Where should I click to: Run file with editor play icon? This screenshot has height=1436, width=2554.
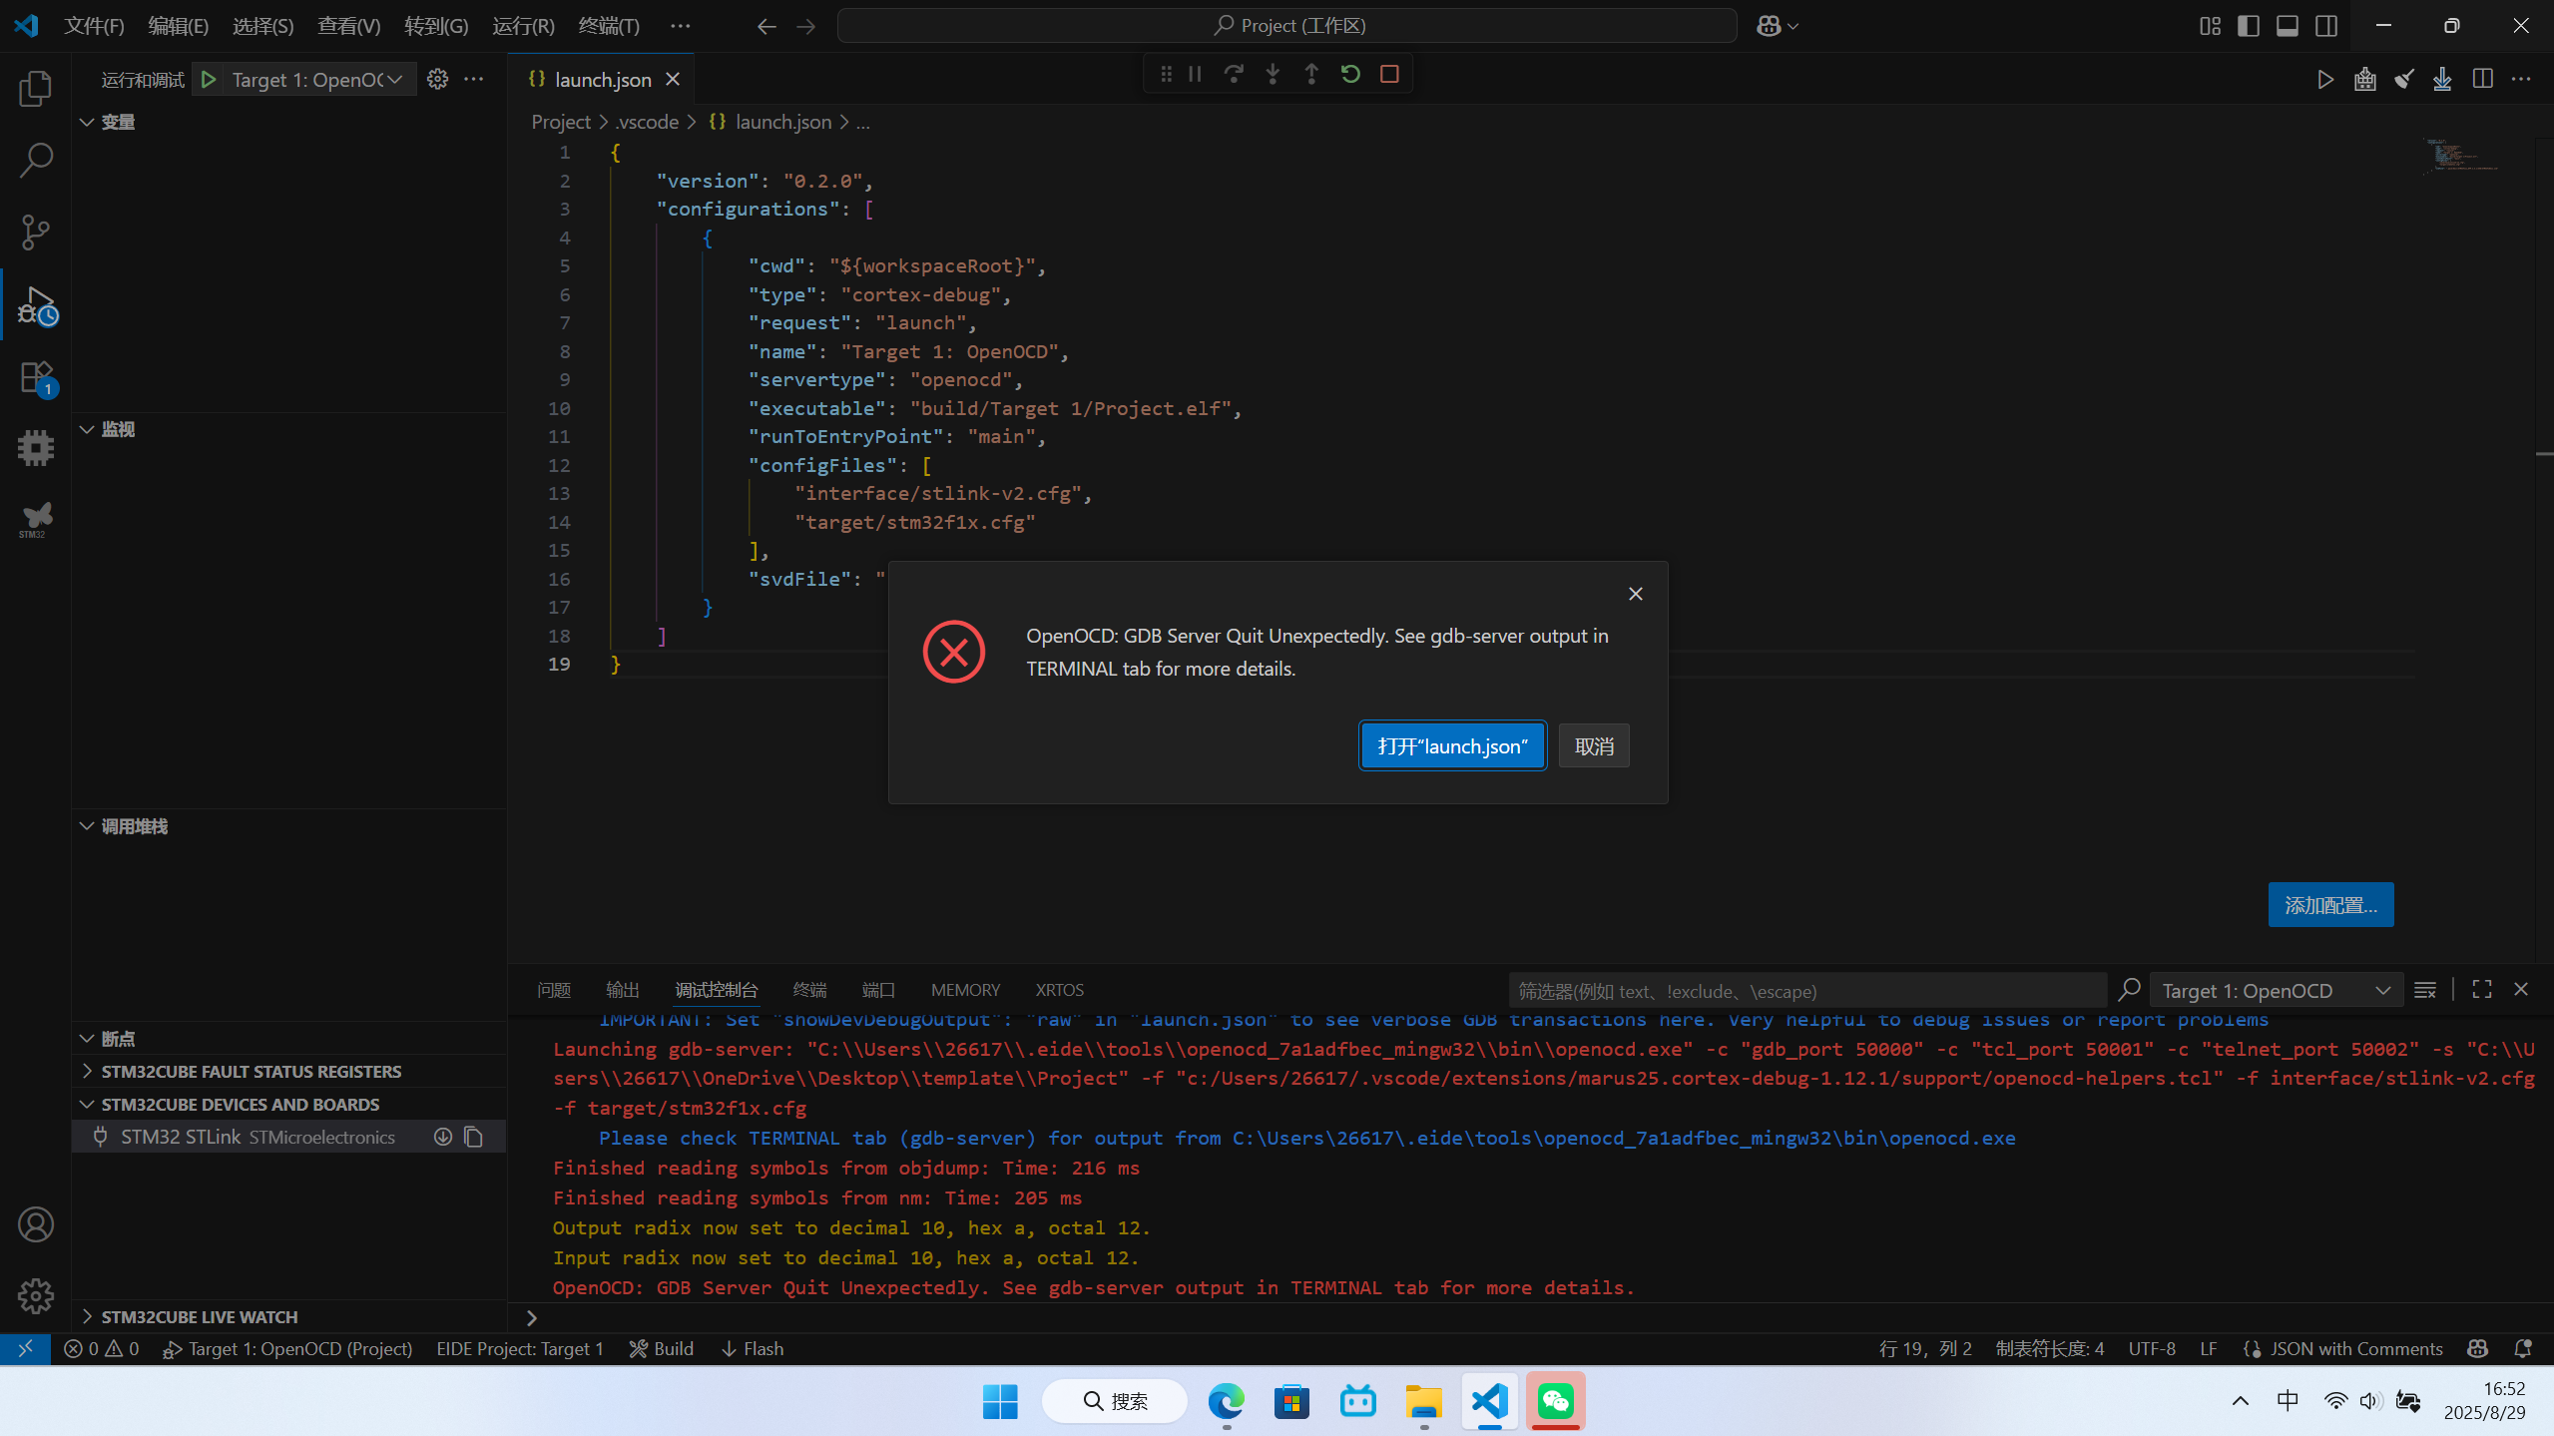[2325, 79]
